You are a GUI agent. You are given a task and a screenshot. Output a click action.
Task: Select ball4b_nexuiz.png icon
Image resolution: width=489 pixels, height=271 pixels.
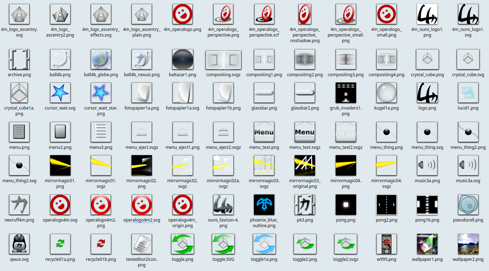point(142,59)
